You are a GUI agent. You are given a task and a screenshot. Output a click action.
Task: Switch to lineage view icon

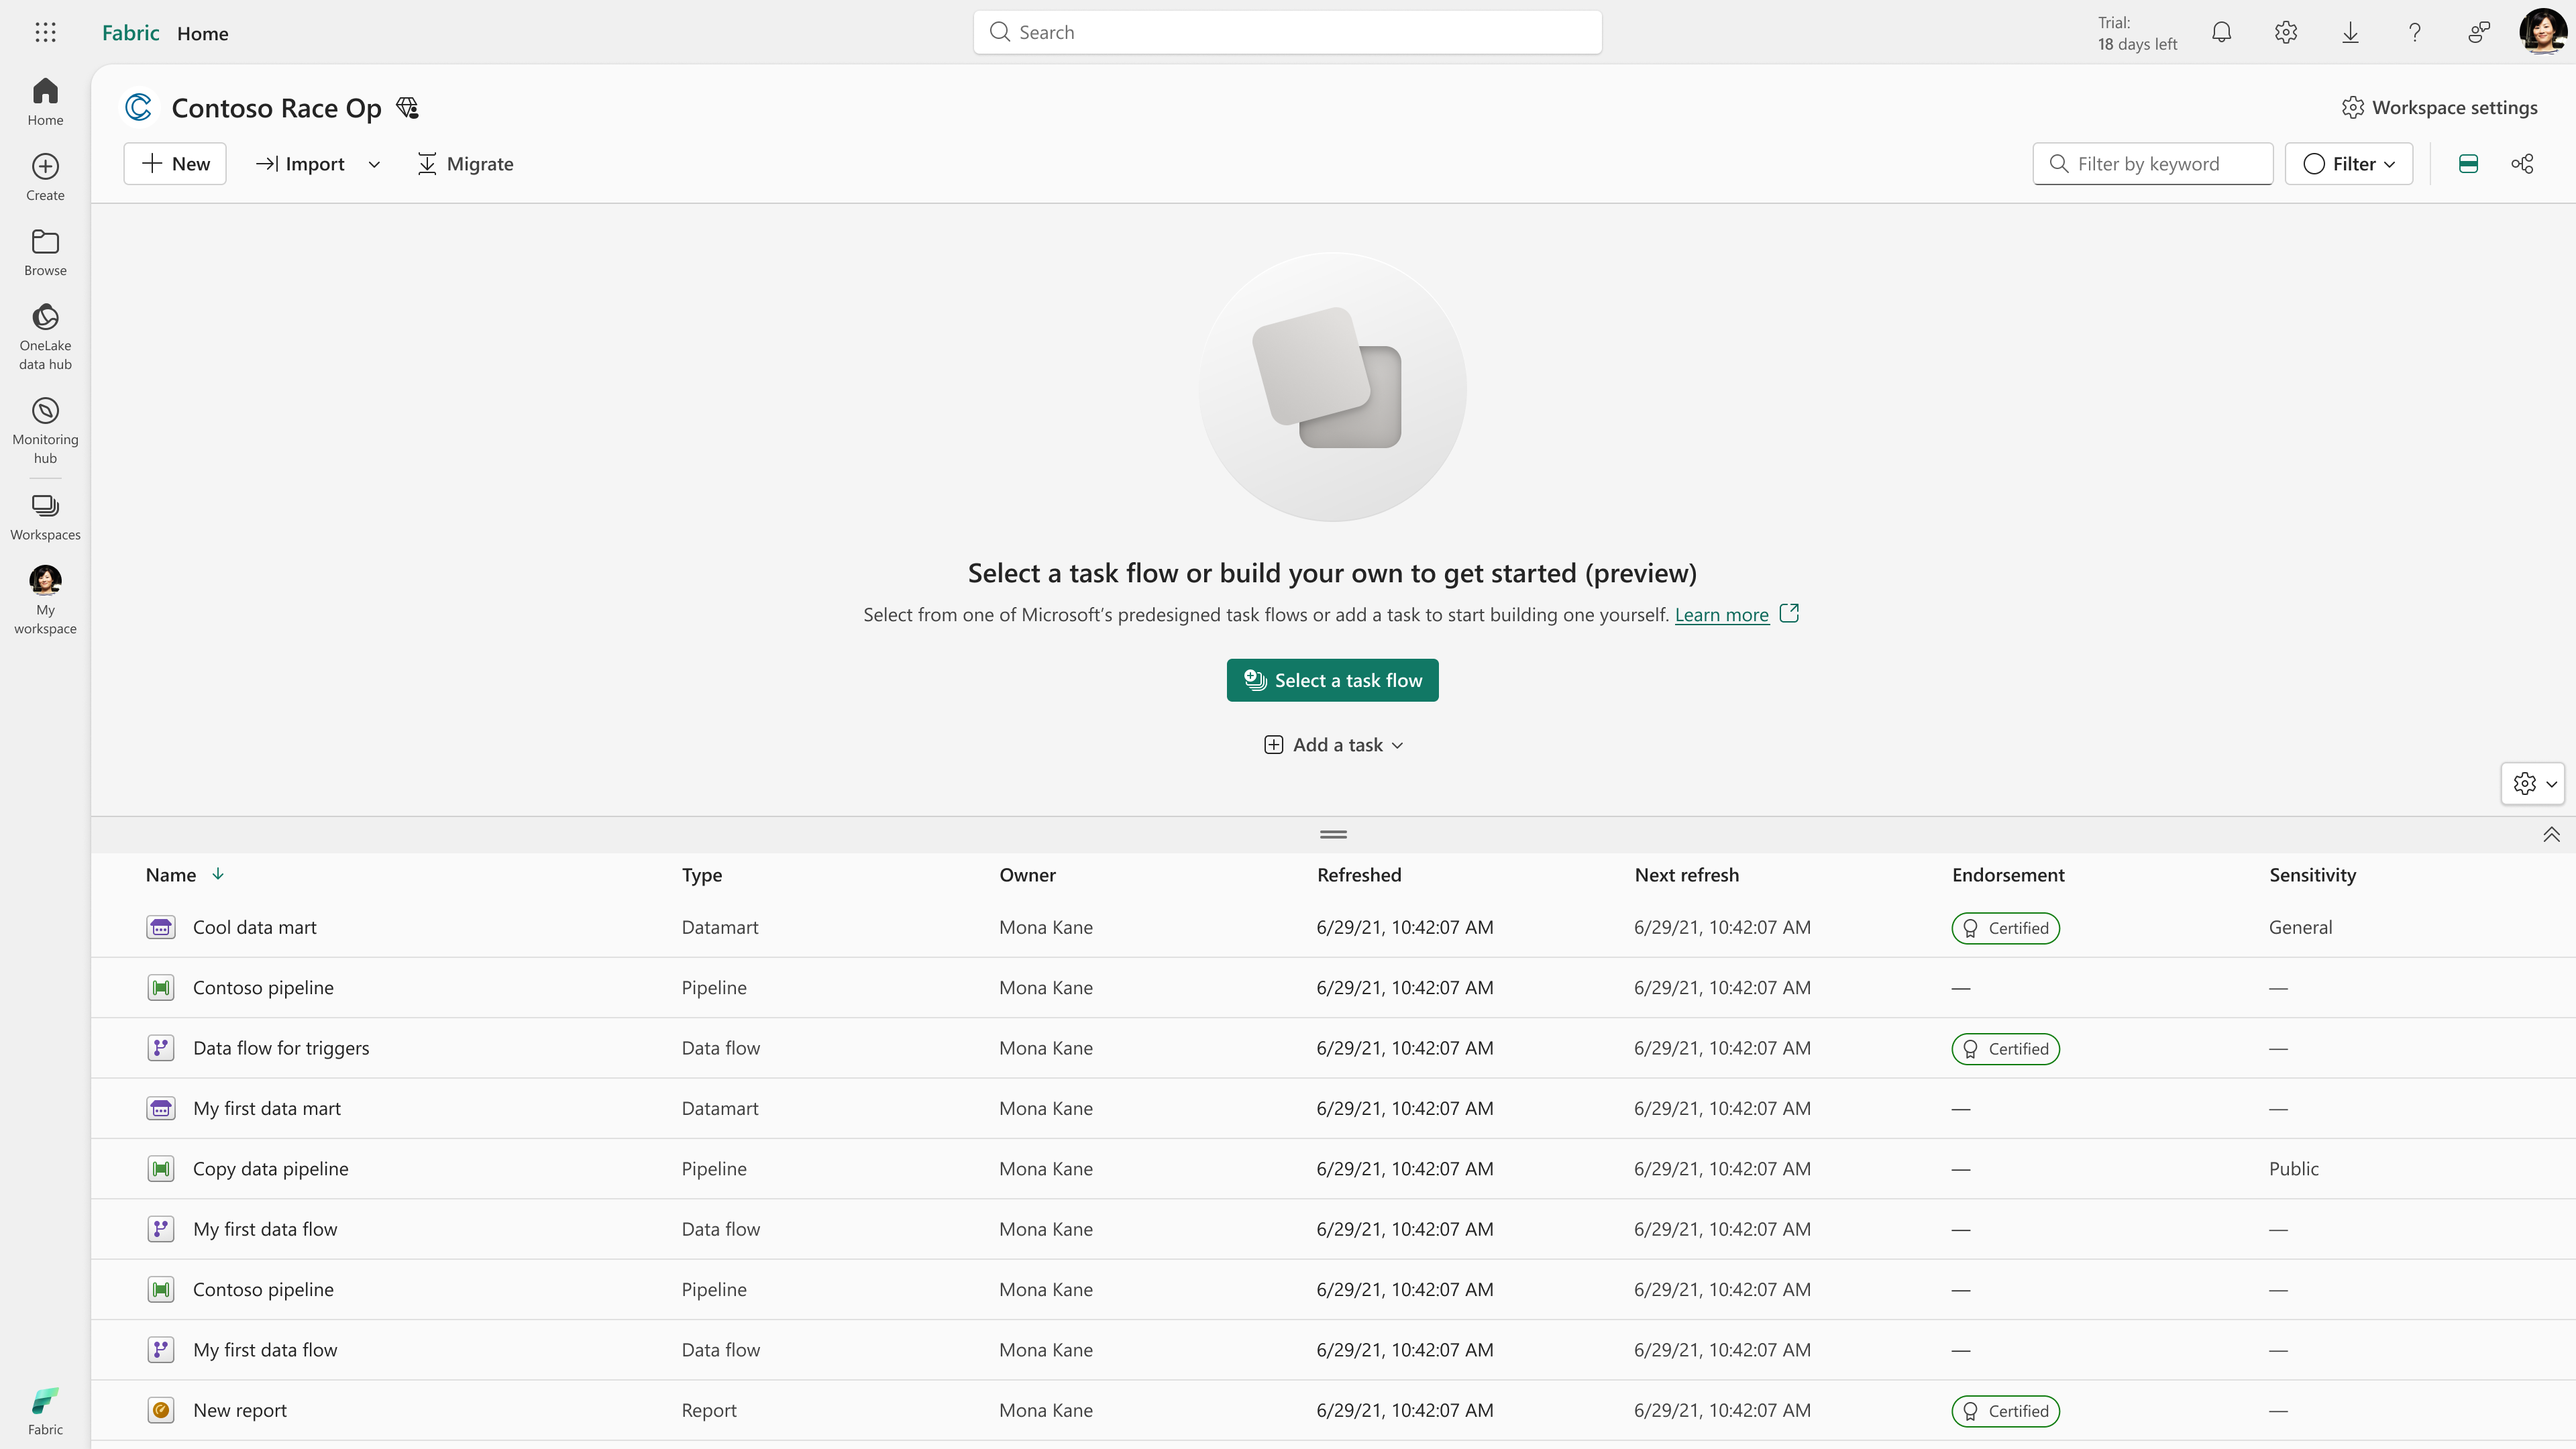pos(2522,164)
